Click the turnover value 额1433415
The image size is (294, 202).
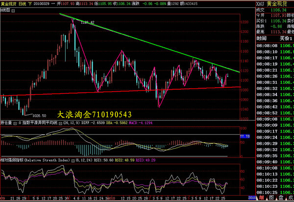[x=189, y=4]
